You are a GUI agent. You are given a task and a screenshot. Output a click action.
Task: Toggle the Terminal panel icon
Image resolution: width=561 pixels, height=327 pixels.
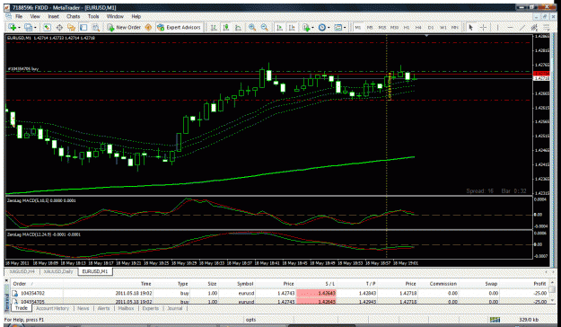(83, 27)
